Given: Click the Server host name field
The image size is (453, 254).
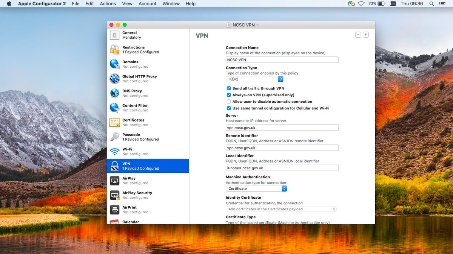Looking at the screenshot, I should click(282, 128).
